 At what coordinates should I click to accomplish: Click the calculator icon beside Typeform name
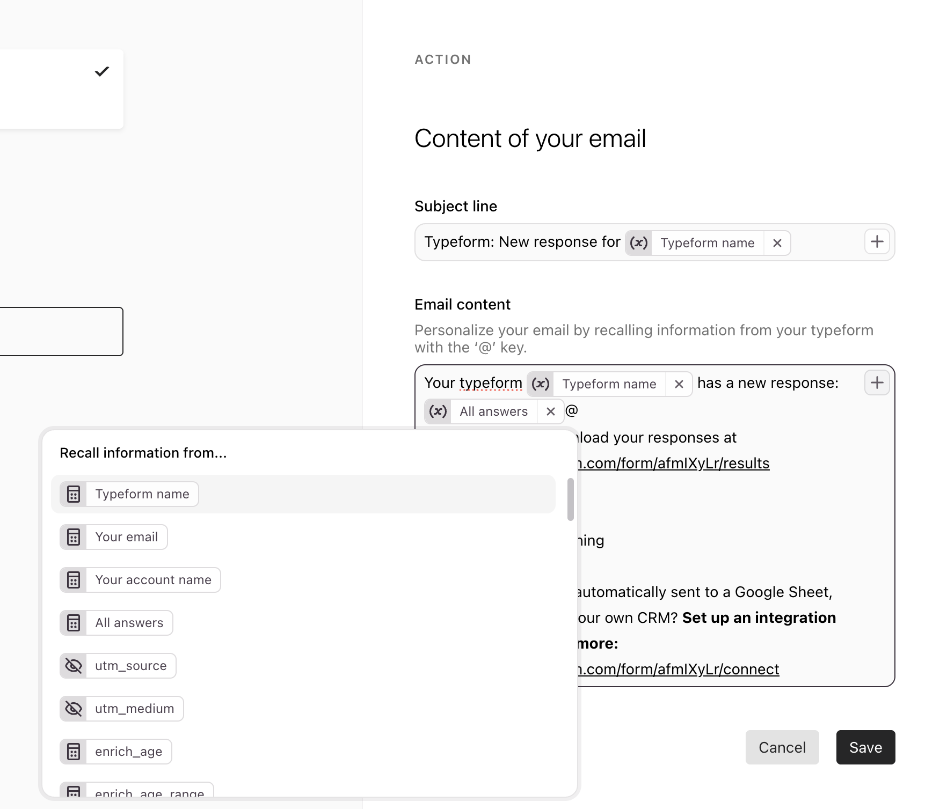(74, 494)
